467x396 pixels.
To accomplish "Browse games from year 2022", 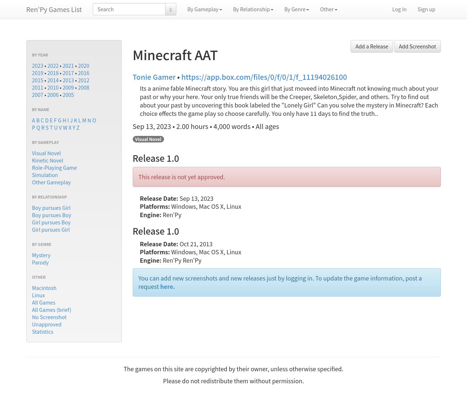I will pyautogui.click(x=53, y=66).
